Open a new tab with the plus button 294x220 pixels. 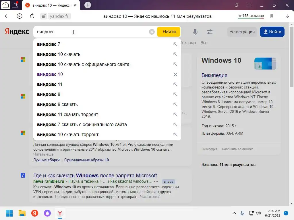tap(88, 5)
